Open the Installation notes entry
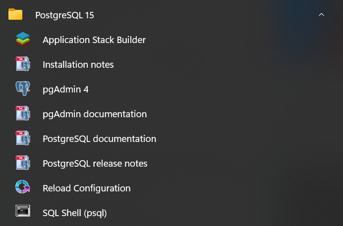Image resolution: width=343 pixels, height=226 pixels. tap(78, 65)
